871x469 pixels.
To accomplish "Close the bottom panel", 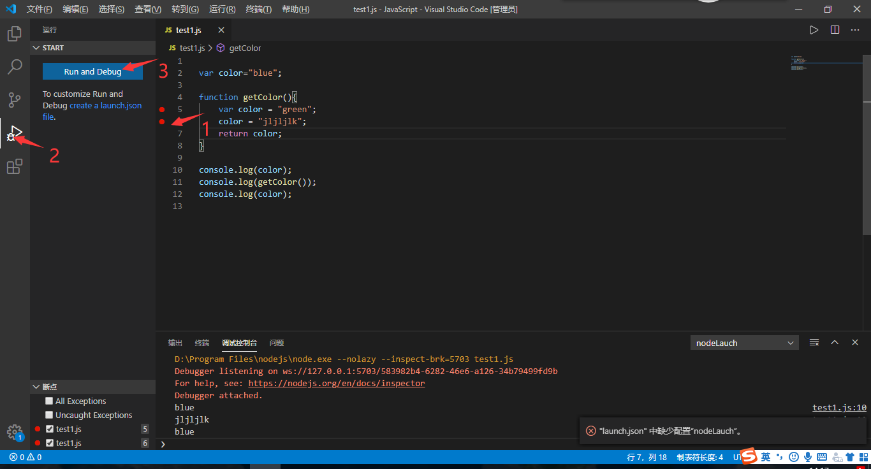I will point(855,342).
